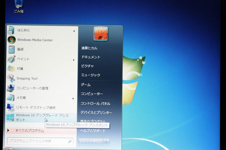Click the すべてのプログラム label
Viewport: 226px width, 150px height.
[30, 131]
